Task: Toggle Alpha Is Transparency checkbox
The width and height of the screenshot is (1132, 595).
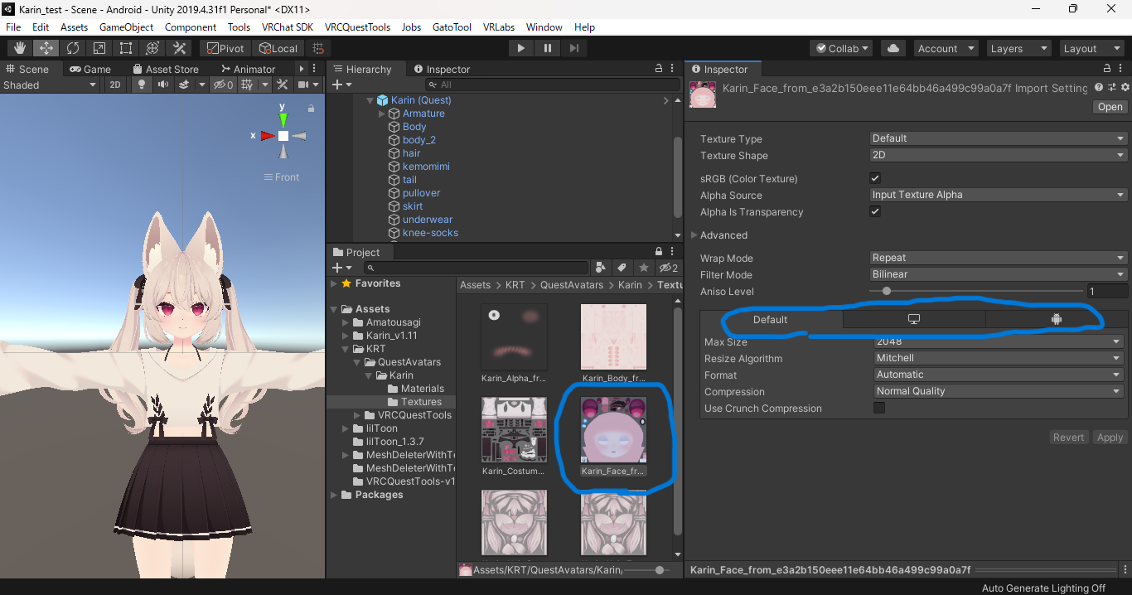Action: [875, 211]
